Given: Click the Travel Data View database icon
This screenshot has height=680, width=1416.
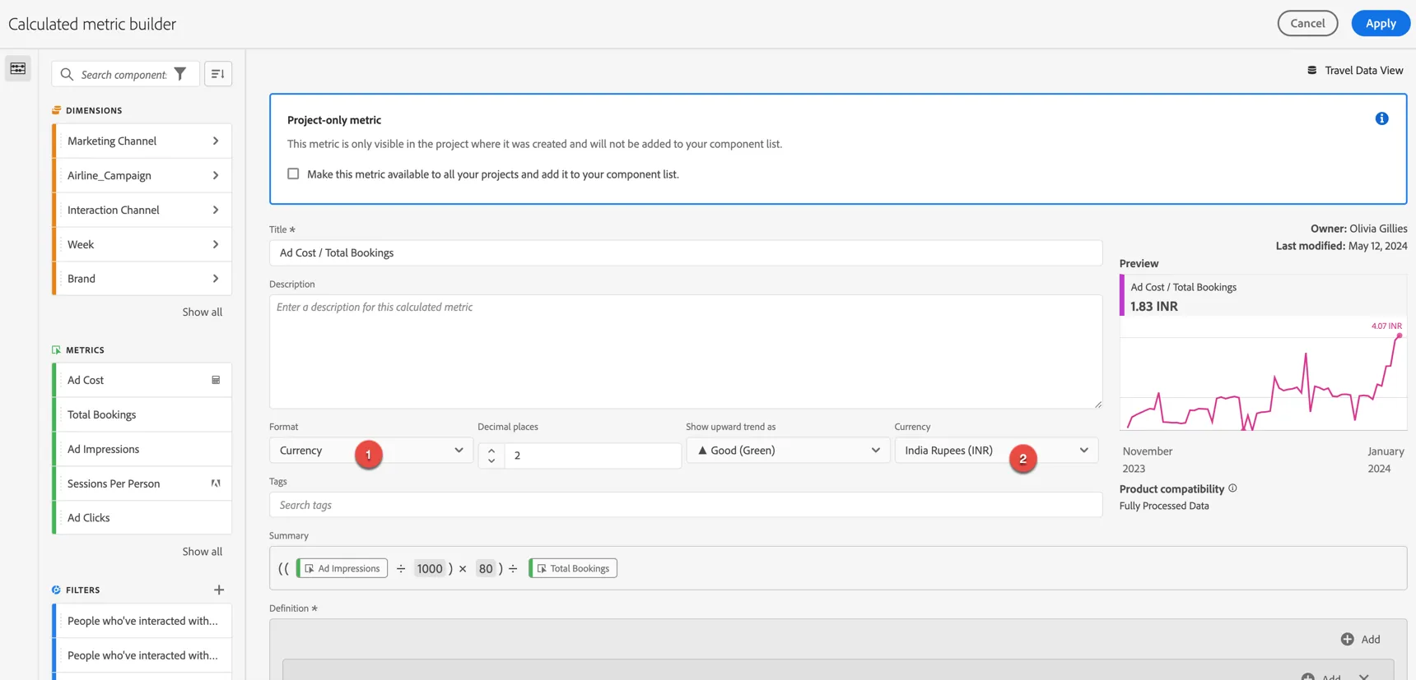Looking at the screenshot, I should [x=1311, y=70].
